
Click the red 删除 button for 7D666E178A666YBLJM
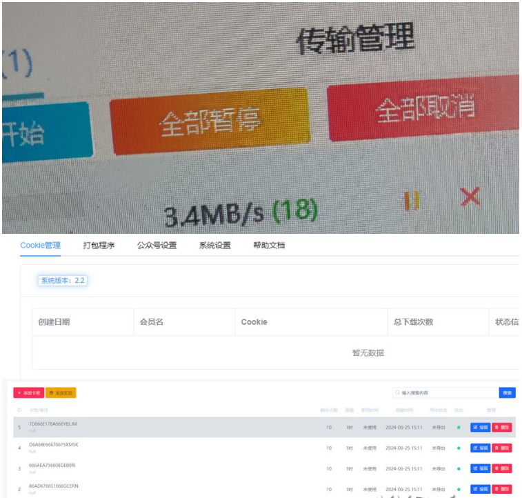coord(502,427)
